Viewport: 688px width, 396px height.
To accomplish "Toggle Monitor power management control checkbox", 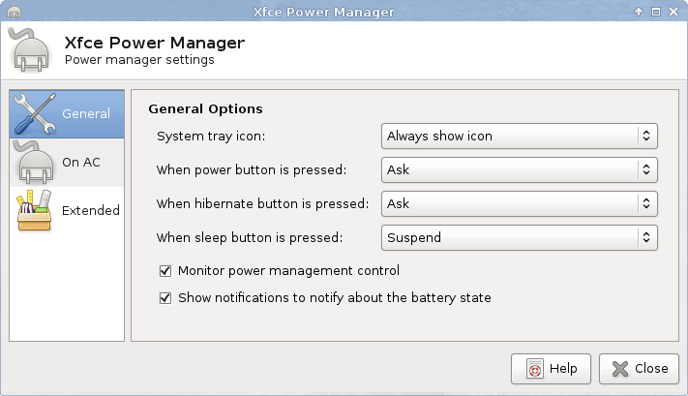I will (x=165, y=271).
